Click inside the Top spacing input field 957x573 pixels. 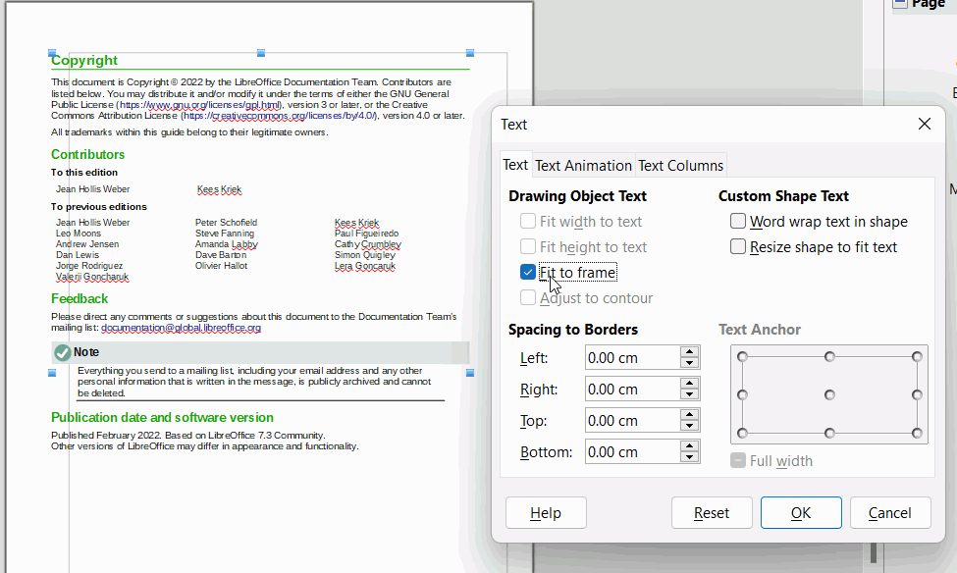click(x=633, y=420)
